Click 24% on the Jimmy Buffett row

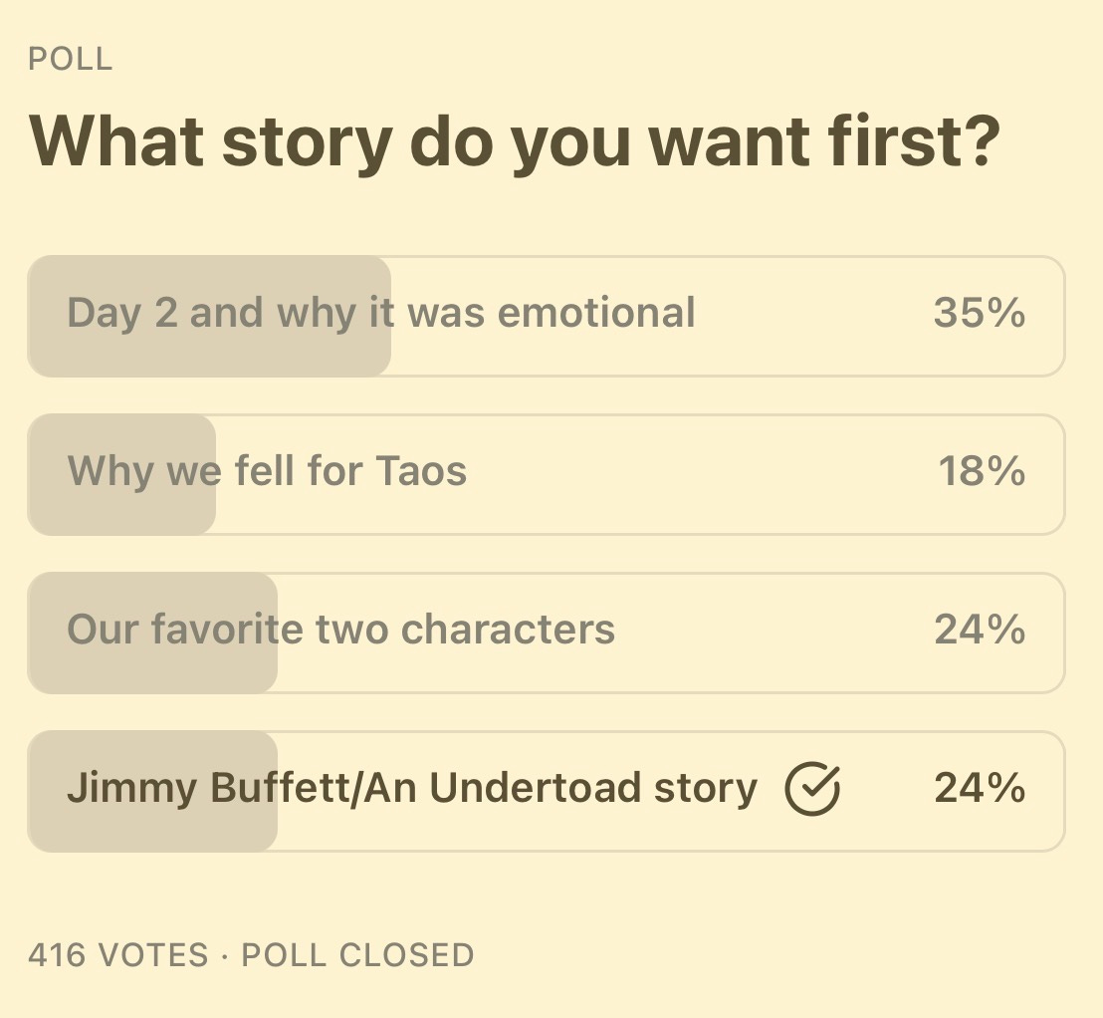[980, 788]
